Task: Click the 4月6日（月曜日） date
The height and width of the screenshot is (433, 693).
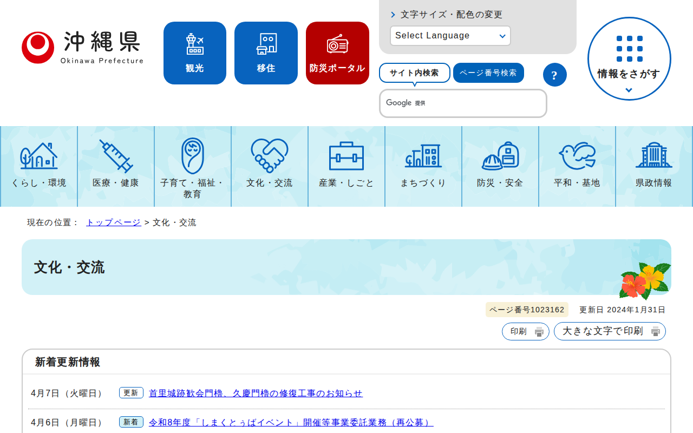Action: pos(68,423)
